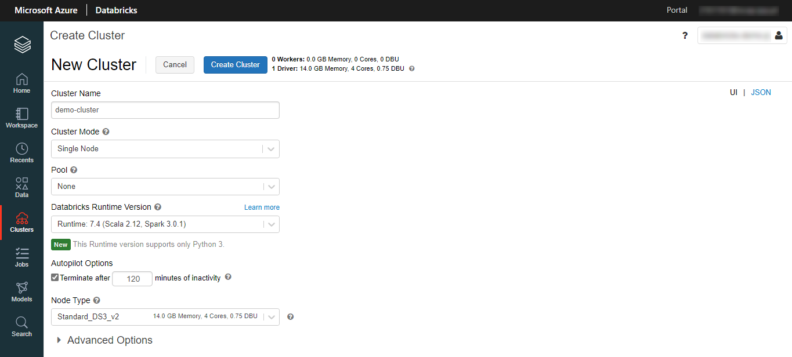Click the help icon next to Node Type

coord(96,300)
